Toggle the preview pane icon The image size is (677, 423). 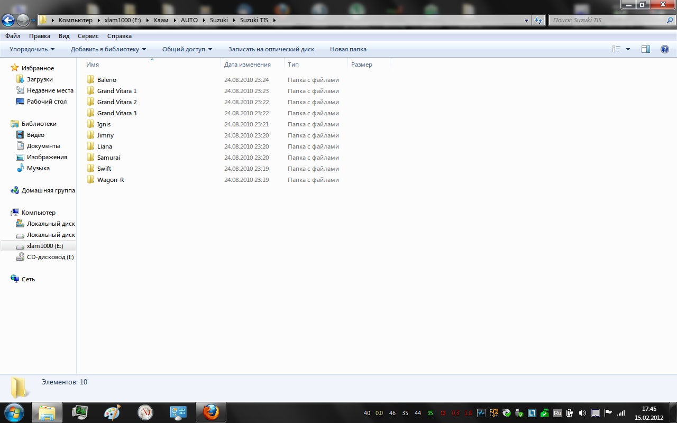[645, 49]
